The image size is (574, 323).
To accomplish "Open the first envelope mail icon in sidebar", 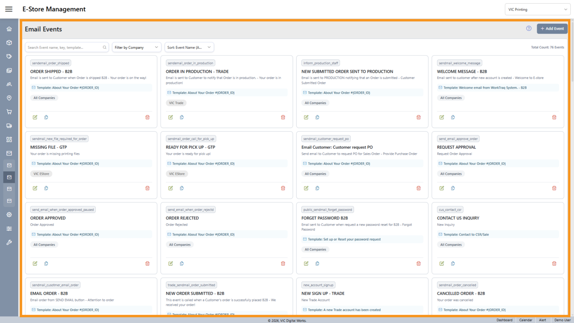I will tap(9, 153).
